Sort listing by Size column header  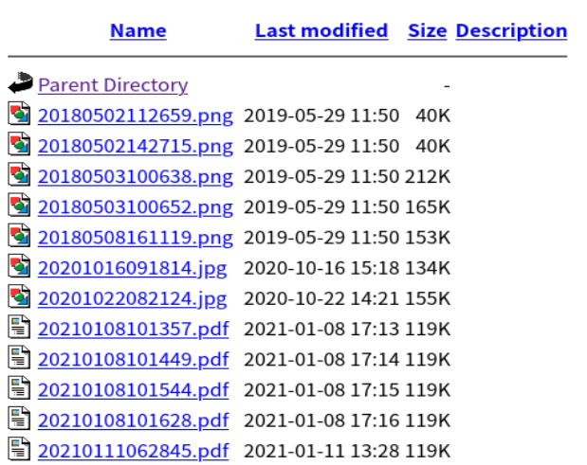click(427, 30)
